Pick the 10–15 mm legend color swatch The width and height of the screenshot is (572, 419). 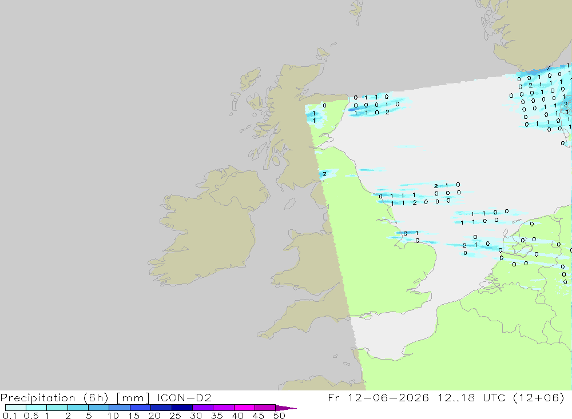tap(120, 408)
